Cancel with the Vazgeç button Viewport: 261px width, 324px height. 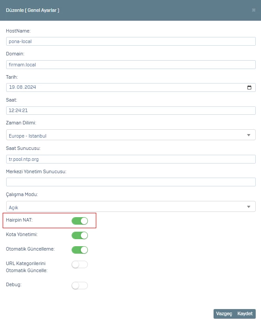click(x=224, y=313)
